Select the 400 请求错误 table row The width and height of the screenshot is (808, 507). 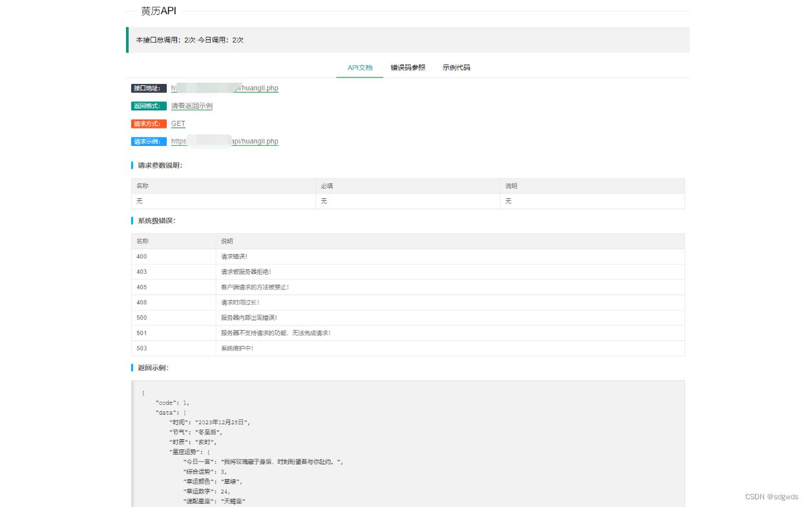[407, 256]
